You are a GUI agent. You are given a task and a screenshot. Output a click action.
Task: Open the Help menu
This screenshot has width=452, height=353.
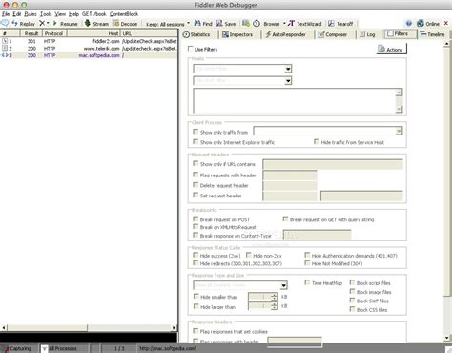73,14
